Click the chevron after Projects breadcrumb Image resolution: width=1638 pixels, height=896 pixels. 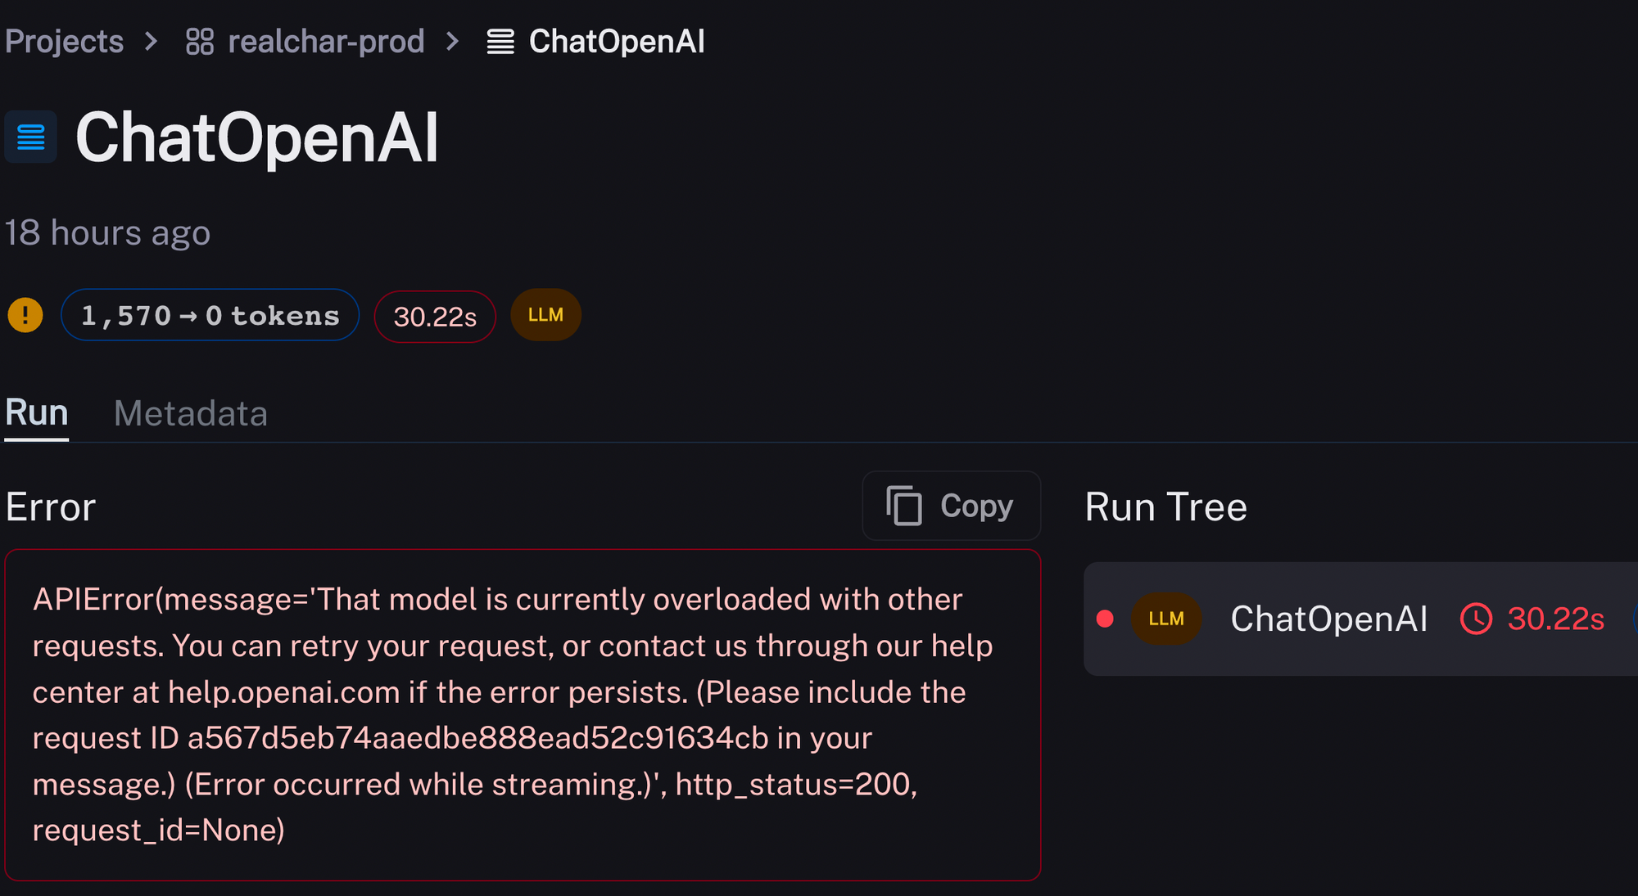point(152,42)
